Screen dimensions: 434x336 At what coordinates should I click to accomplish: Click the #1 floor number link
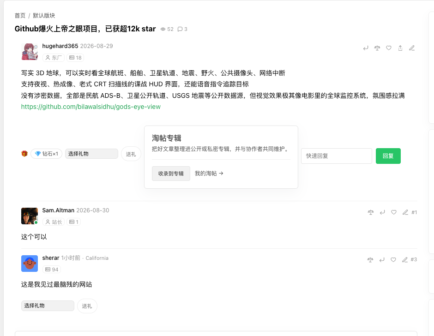coord(414,212)
